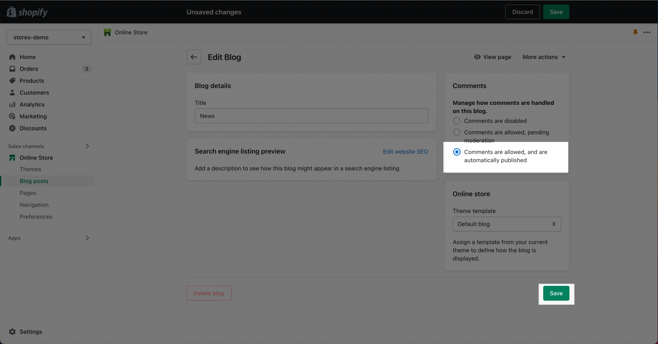Viewport: 658px width, 344px height.
Task: Open the stores-demo store switcher dropdown
Action: click(49, 37)
